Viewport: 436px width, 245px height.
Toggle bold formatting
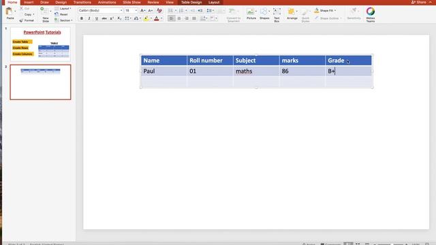(82, 18)
